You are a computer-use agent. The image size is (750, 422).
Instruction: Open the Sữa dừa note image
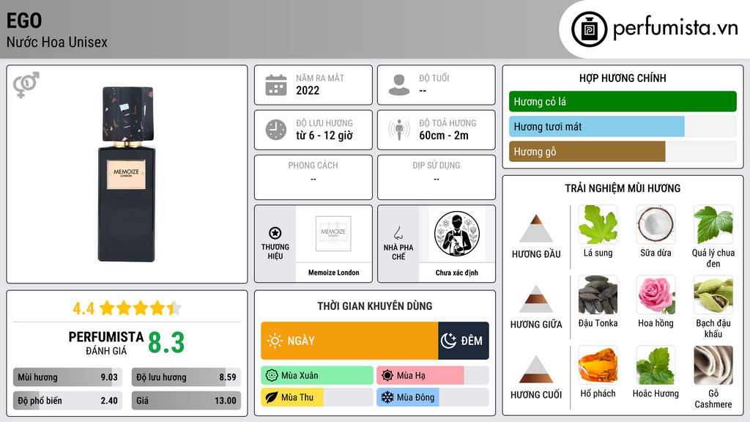pyautogui.click(x=656, y=224)
